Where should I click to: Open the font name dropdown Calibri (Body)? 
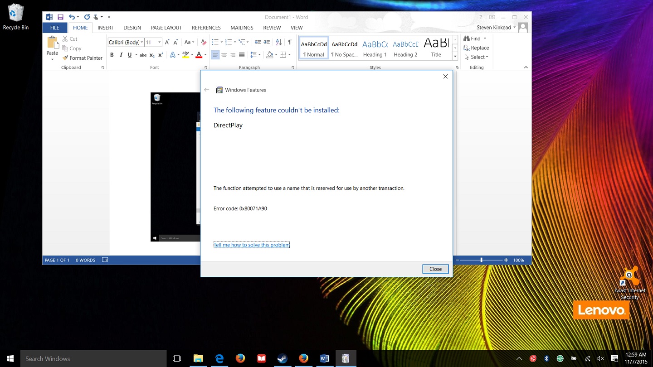pyautogui.click(x=141, y=42)
